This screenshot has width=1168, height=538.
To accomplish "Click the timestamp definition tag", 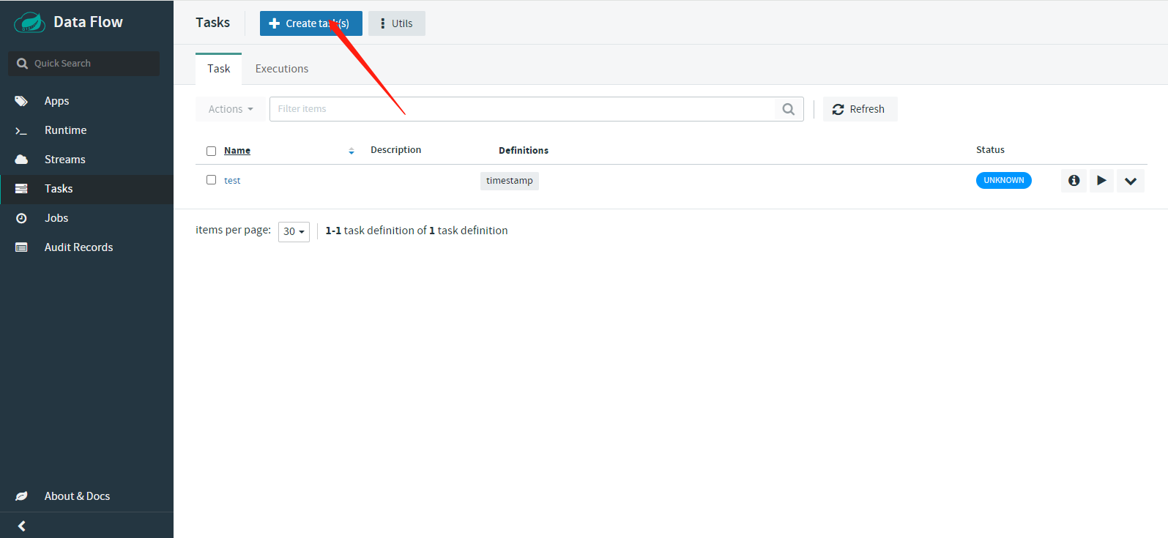I will [510, 181].
